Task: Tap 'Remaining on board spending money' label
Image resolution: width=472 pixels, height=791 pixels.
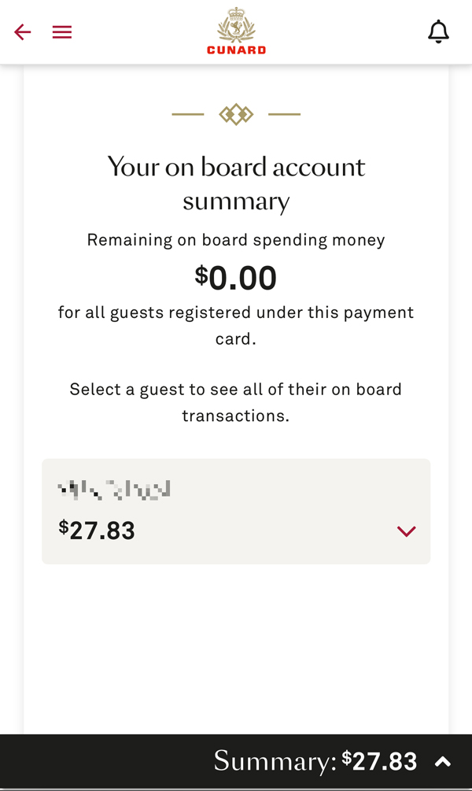Action: [x=236, y=240]
